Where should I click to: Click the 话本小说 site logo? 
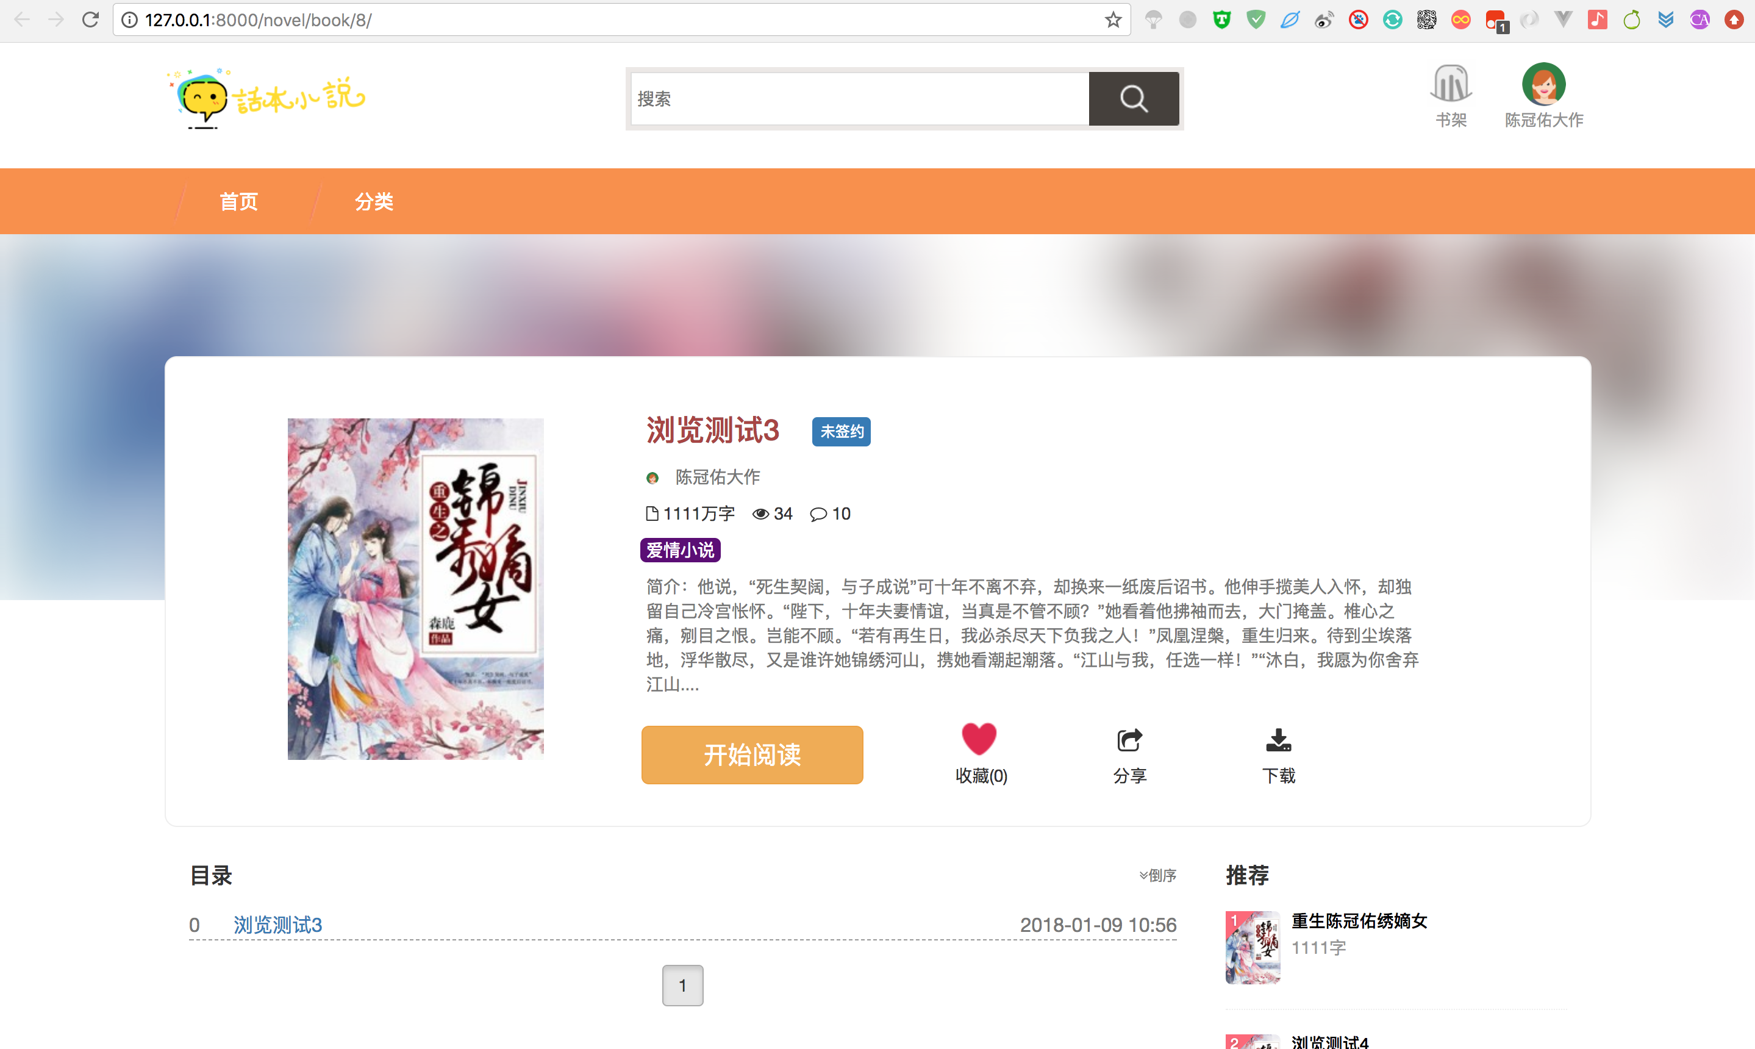pos(267,98)
